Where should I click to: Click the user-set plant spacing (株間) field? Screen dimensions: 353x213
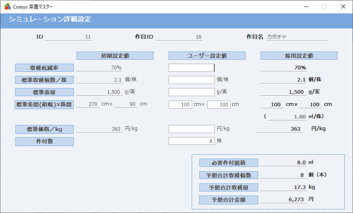(218, 105)
